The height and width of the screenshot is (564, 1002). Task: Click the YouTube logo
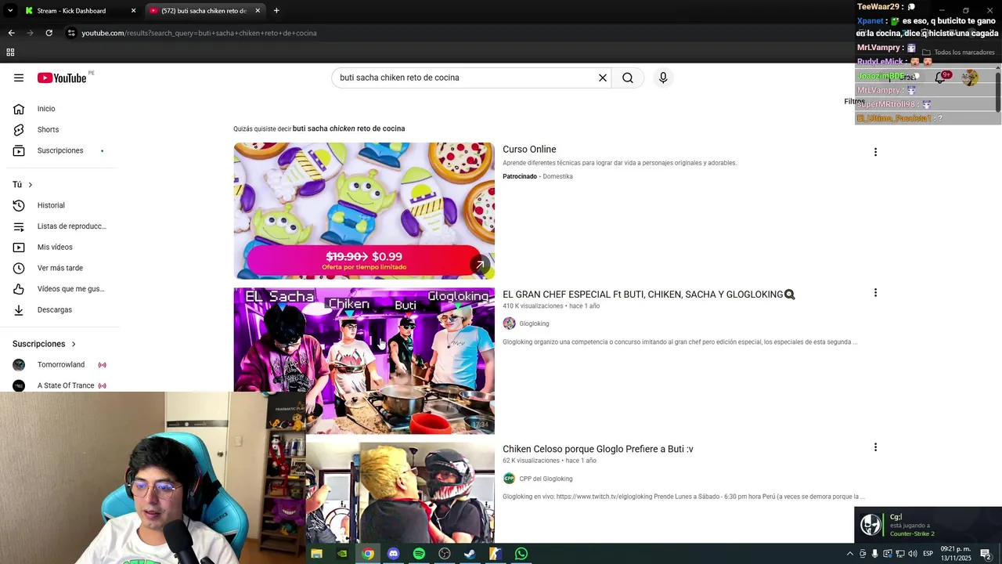point(62,78)
